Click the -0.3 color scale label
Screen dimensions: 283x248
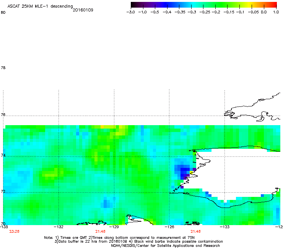pyautogui.click(x=192, y=12)
